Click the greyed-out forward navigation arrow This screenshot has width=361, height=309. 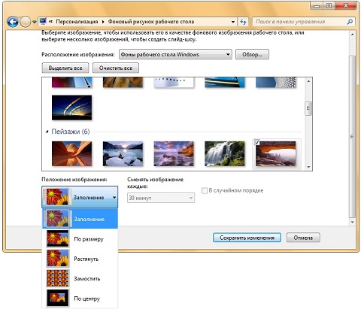(x=25, y=22)
